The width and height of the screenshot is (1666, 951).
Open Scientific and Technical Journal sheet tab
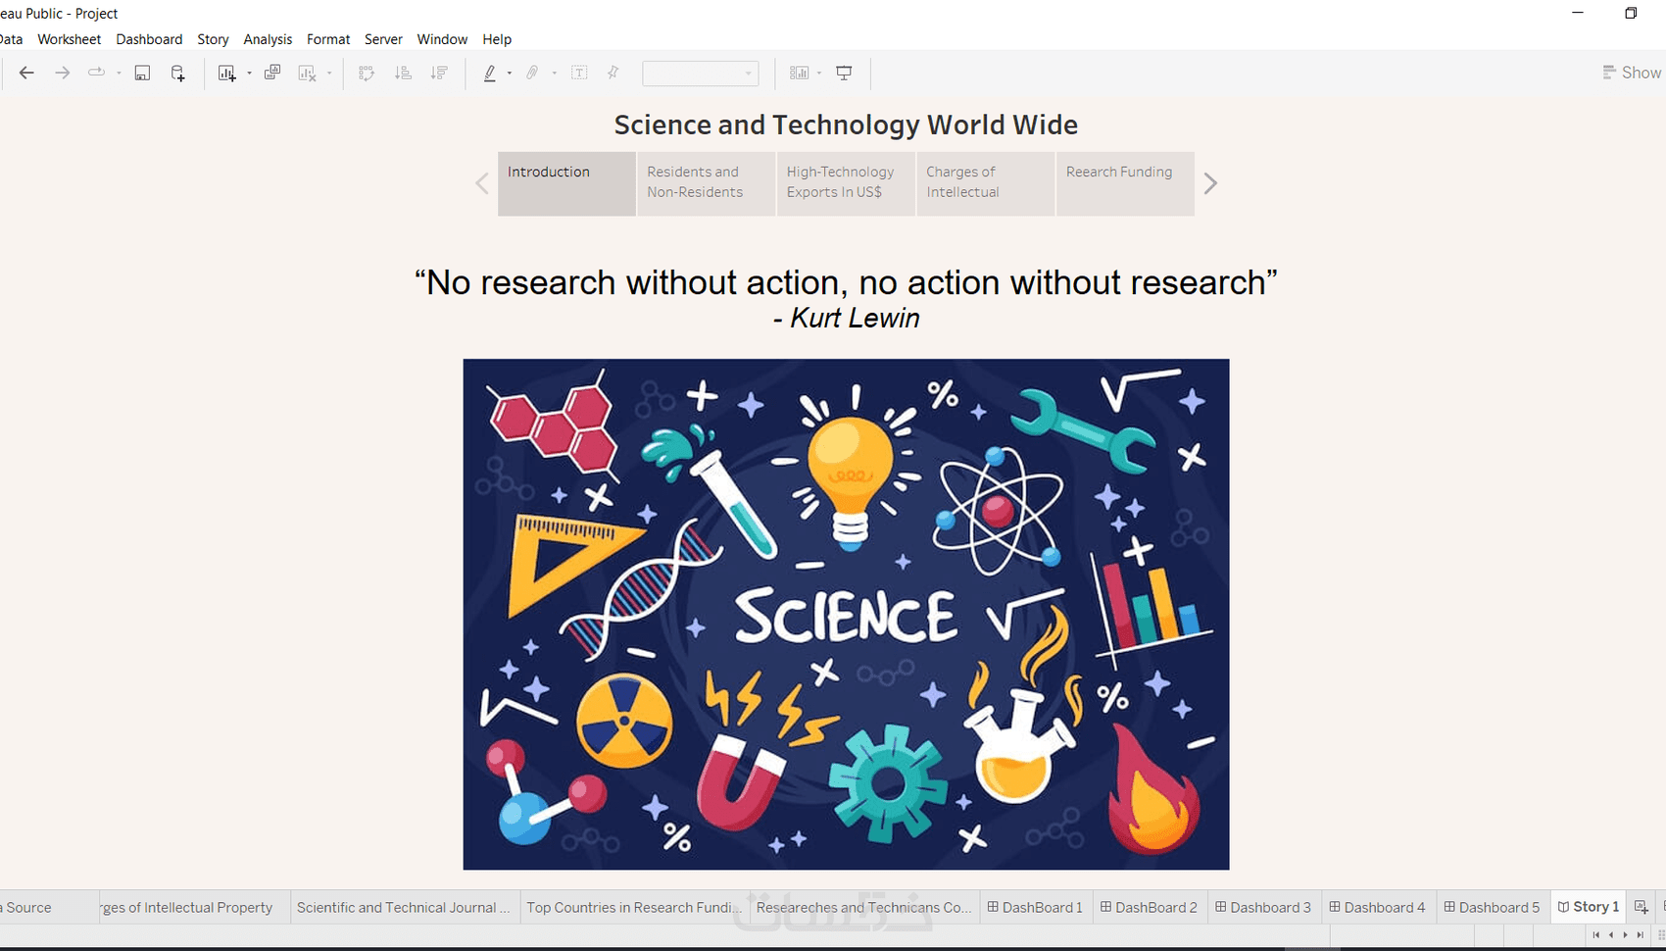(x=404, y=907)
